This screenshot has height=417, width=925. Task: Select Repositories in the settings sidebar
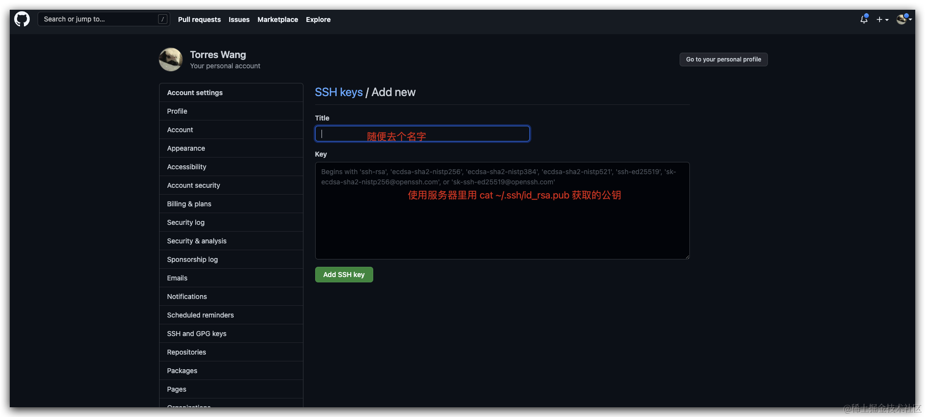[x=231, y=352]
